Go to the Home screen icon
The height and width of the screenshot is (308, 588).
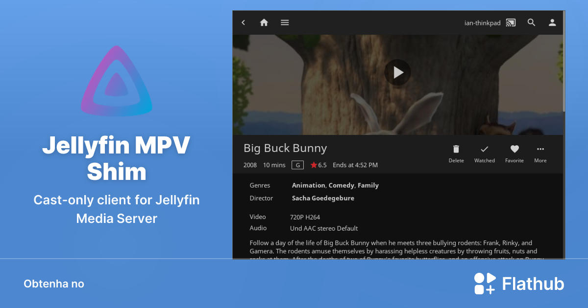coord(264,22)
